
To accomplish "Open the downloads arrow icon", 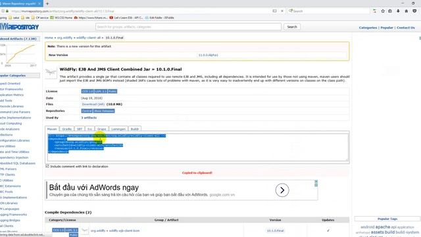I will (x=398, y=11).
